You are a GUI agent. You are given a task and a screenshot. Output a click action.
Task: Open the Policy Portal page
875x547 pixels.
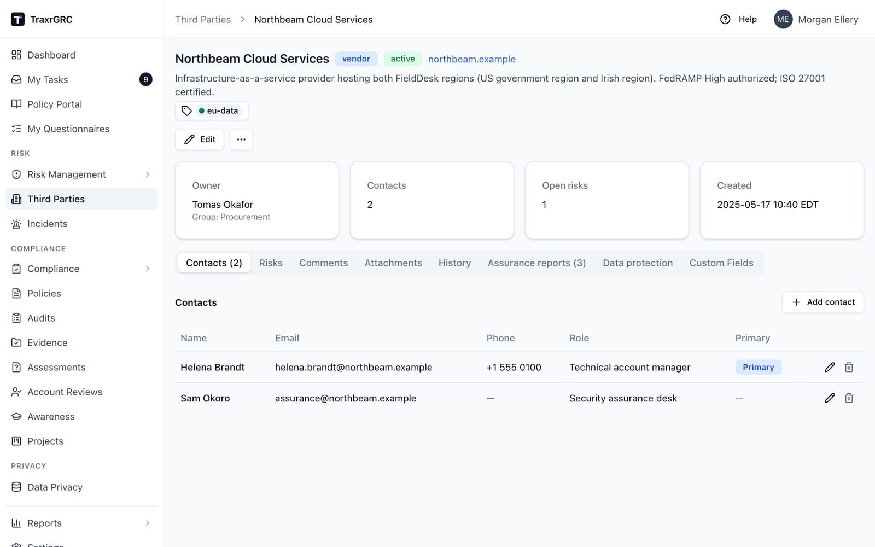(x=81, y=104)
